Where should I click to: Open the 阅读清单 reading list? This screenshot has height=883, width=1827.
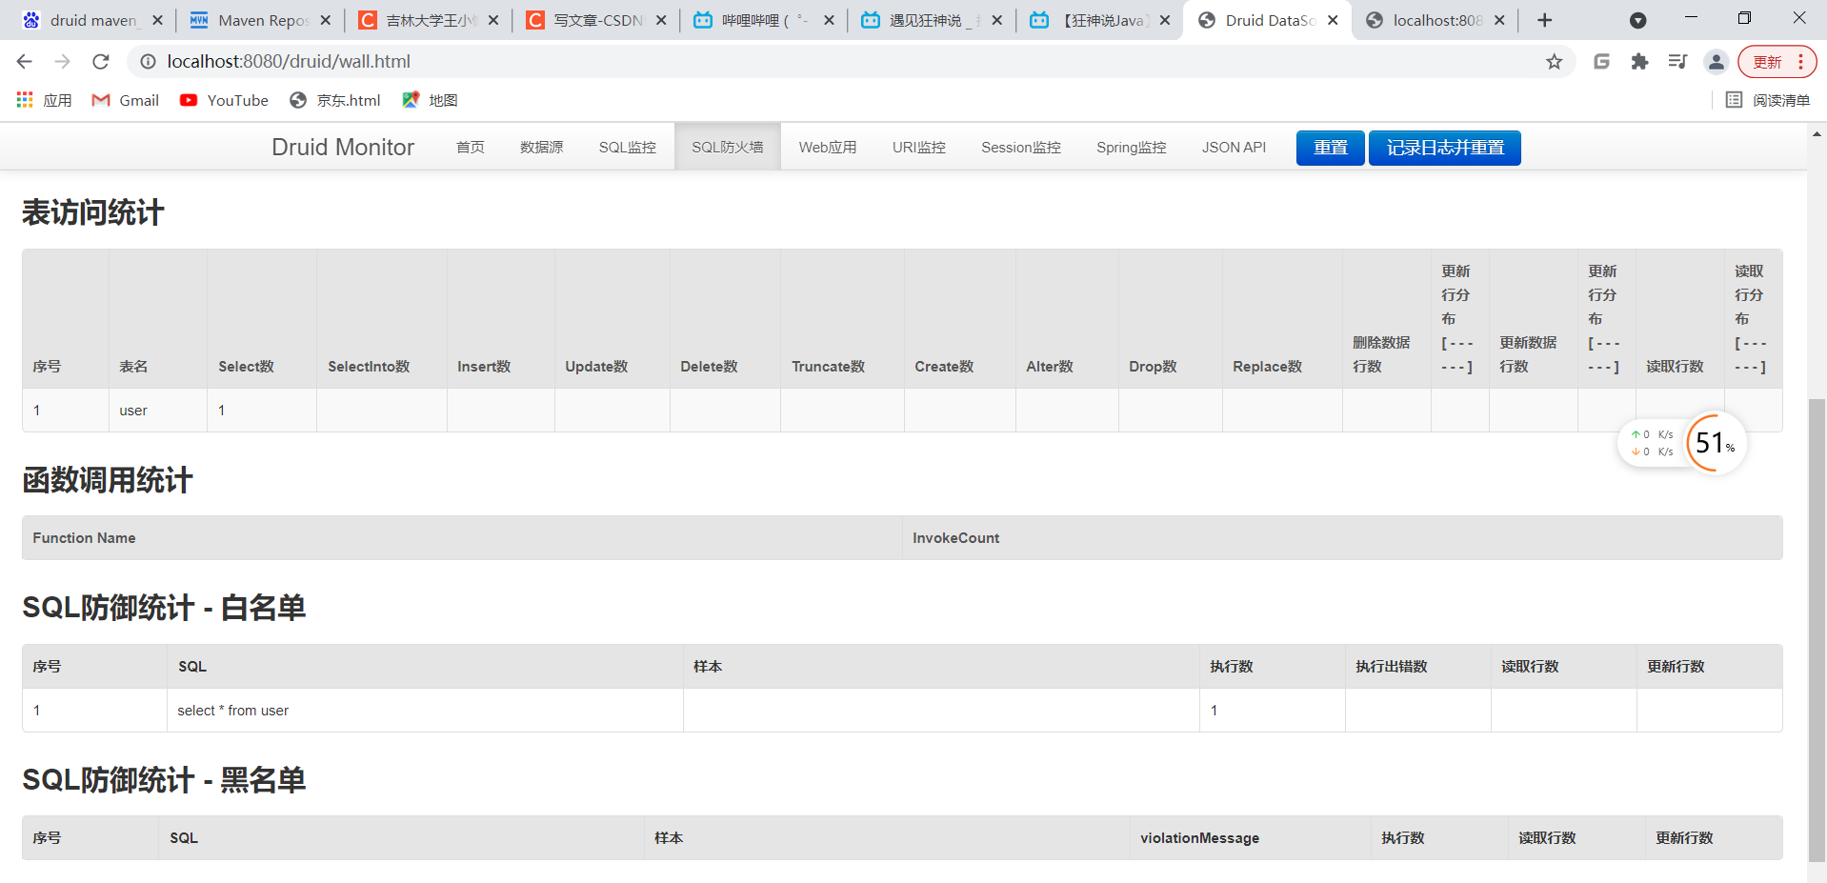coord(1768,100)
